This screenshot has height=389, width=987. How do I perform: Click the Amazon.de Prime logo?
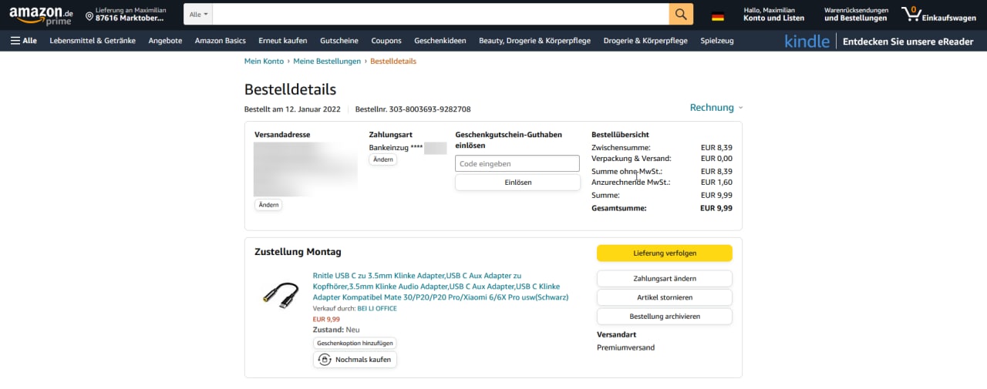tap(41, 15)
